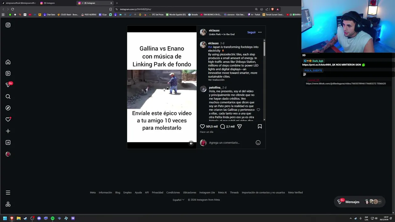
Task: Open the Meta apps icon at sidebar bottom
Action: pyautogui.click(x=8, y=204)
